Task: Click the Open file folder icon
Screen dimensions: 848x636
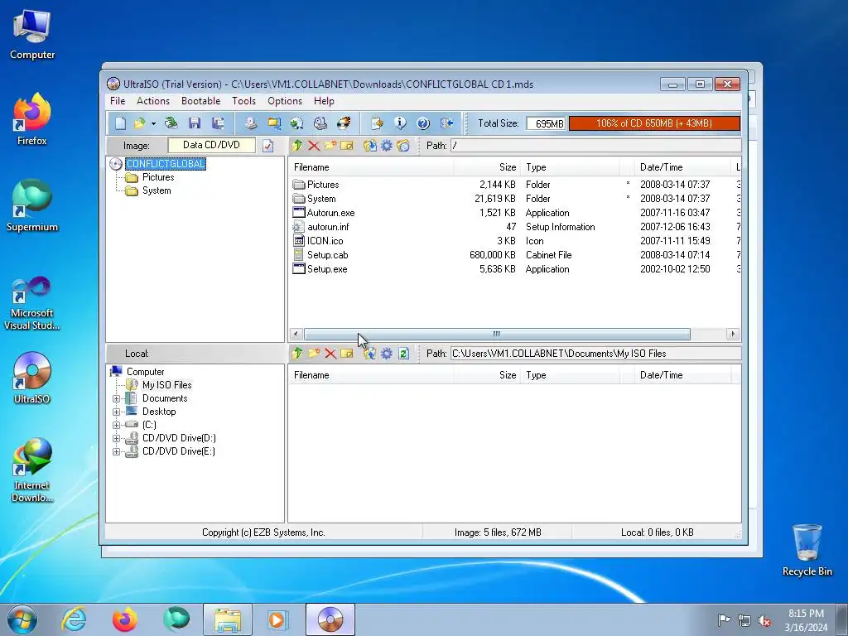Action: [139, 123]
